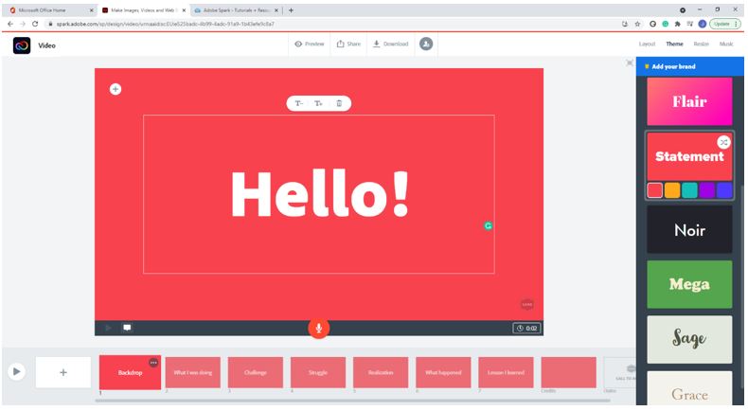Click the Adobe Spark Creative Cloud logo
The width and height of the screenshot is (748, 411).
coord(22,45)
